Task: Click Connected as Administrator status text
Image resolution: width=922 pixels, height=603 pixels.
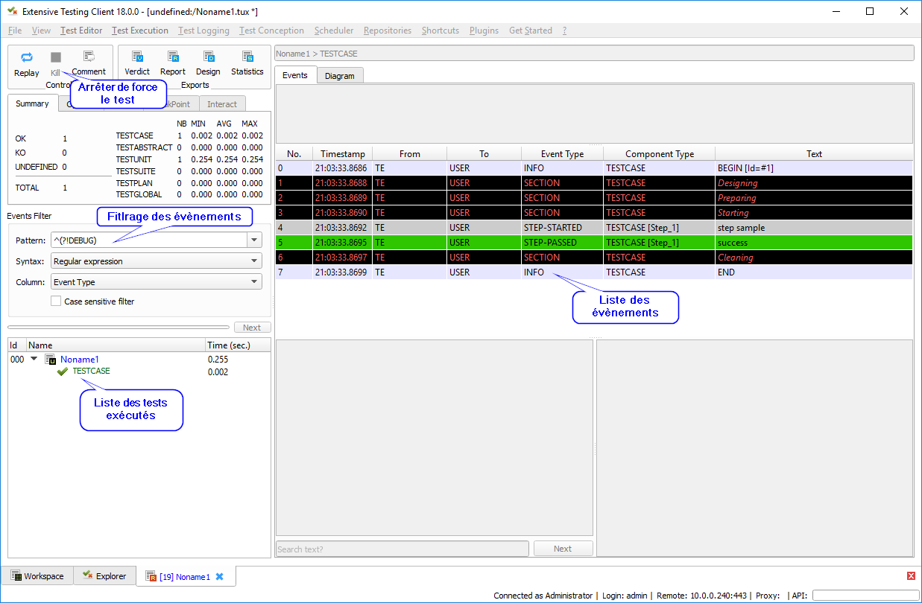Action: click(x=544, y=596)
